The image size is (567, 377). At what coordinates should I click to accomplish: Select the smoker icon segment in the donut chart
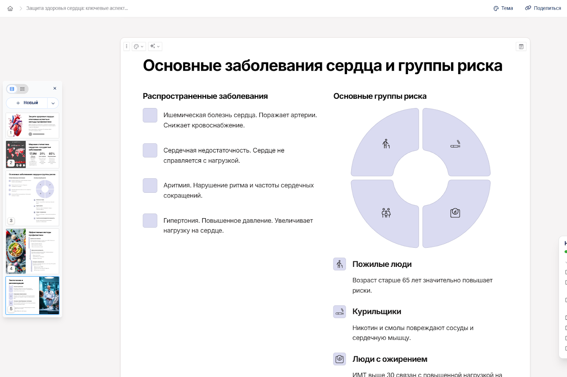tap(456, 144)
